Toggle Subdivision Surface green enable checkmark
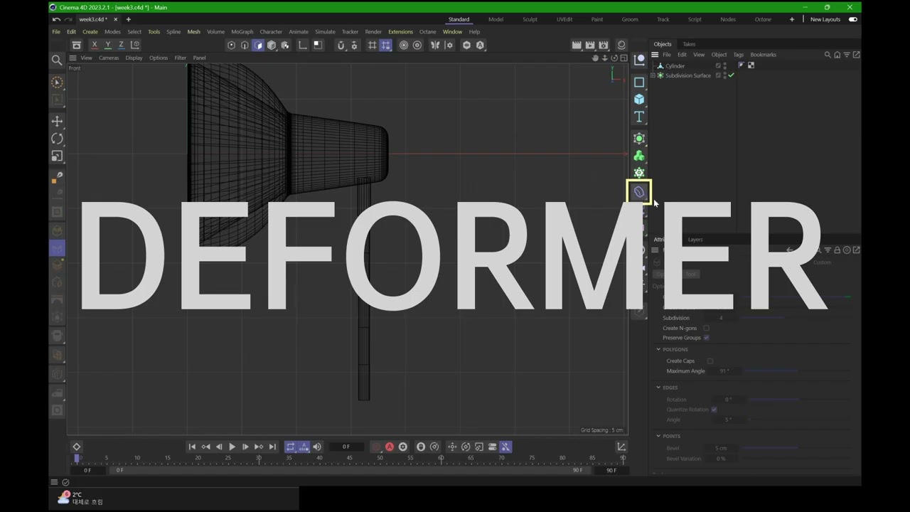910x512 pixels. pyautogui.click(x=731, y=75)
